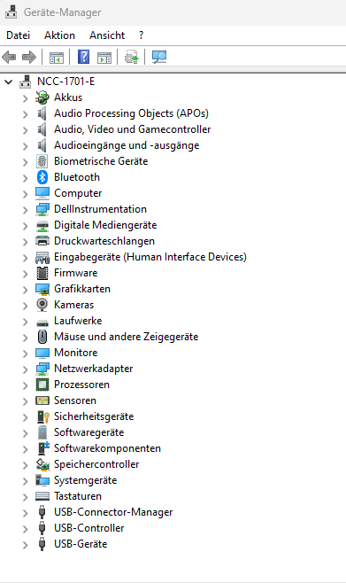
Task: Open the Datei menu
Action: tap(19, 35)
